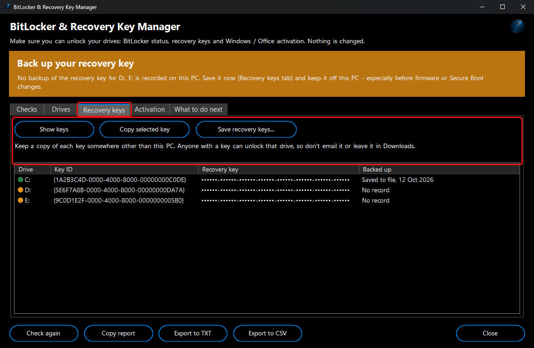
Task: Export the report to CSV
Action: pos(267,333)
